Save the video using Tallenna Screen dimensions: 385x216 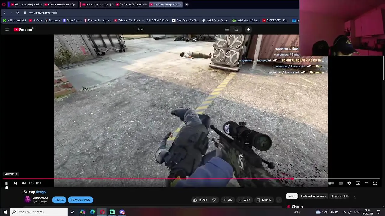(x=264, y=200)
